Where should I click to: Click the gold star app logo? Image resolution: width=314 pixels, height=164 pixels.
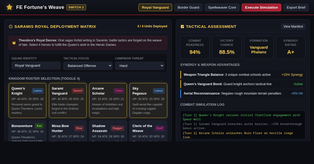[9, 7]
